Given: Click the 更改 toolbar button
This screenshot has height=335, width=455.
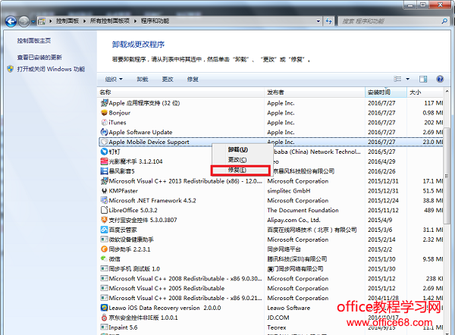Looking at the screenshot, I should (168, 79).
